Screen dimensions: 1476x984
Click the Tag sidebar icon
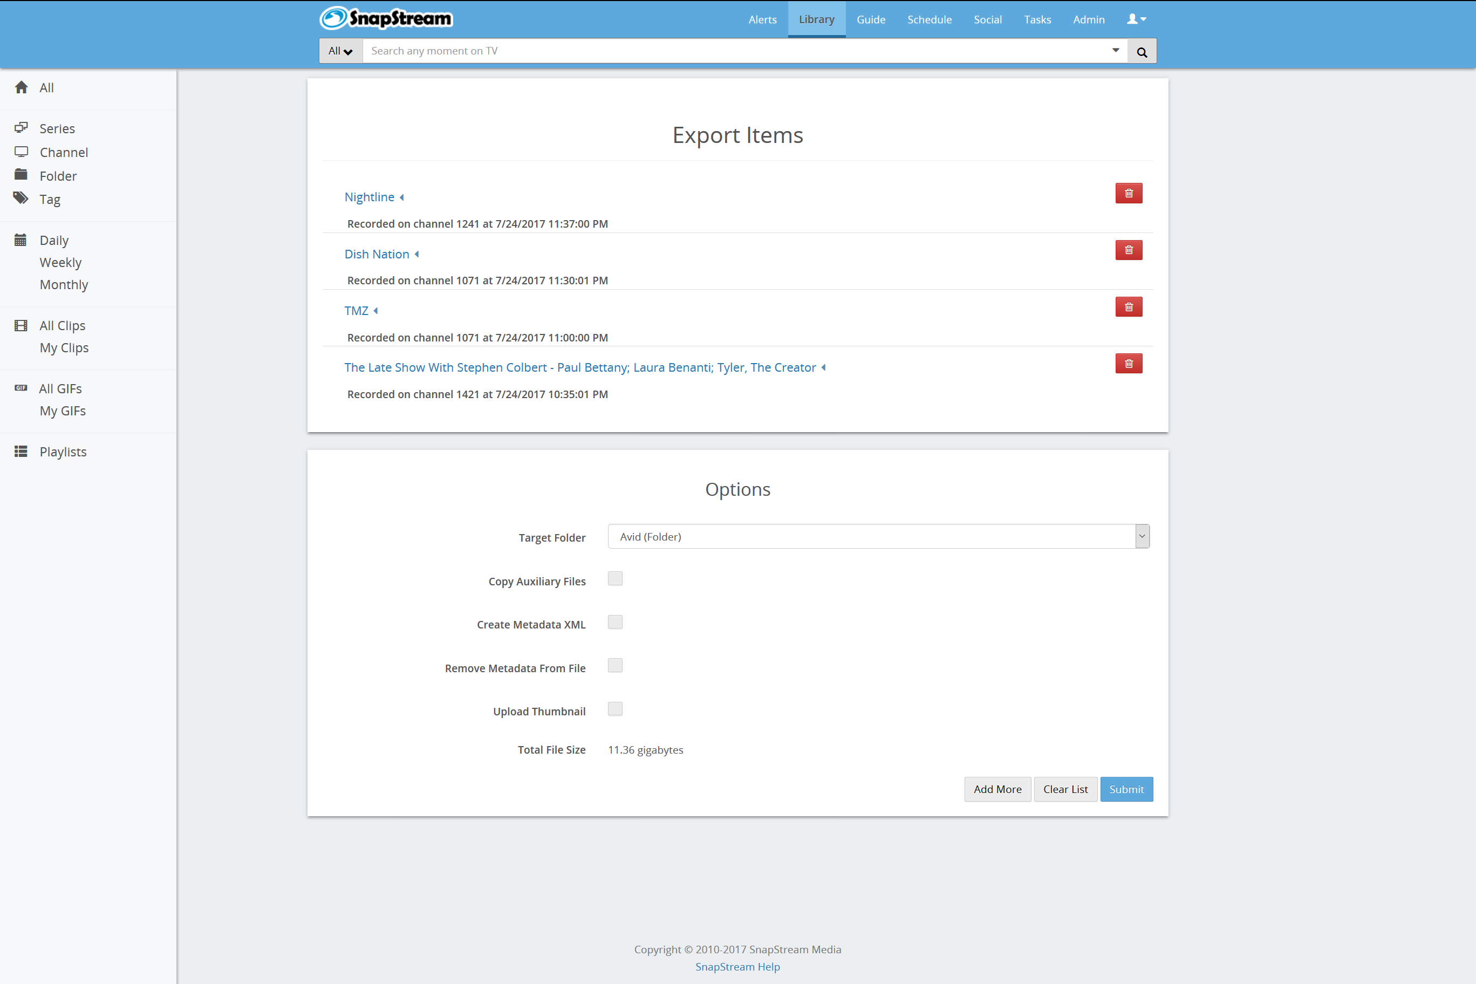pos(22,199)
